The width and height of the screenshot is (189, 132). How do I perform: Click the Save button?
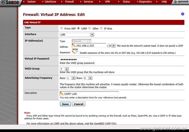coord(65,104)
